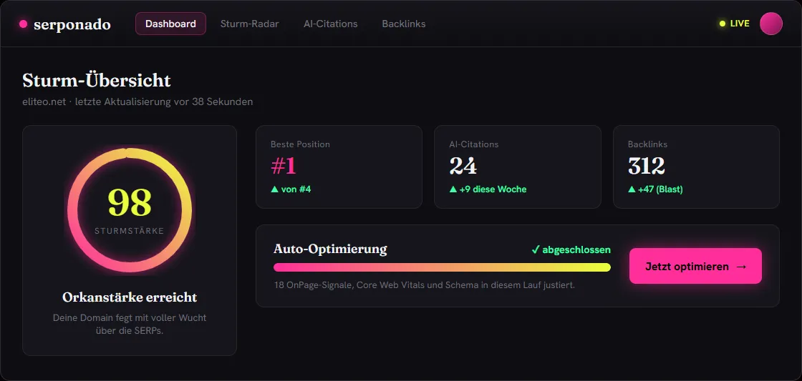Viewport: 802px width, 381px height.
Task: Open the Backlinks navigation tab
Action: pos(404,24)
